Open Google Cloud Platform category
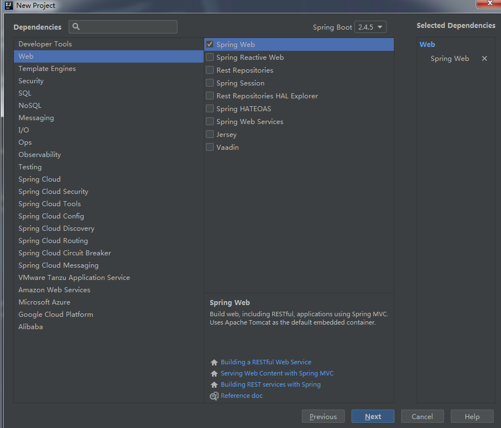 (x=109, y=315)
